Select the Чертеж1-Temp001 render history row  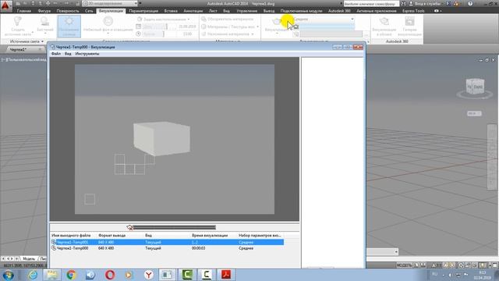tap(168, 242)
